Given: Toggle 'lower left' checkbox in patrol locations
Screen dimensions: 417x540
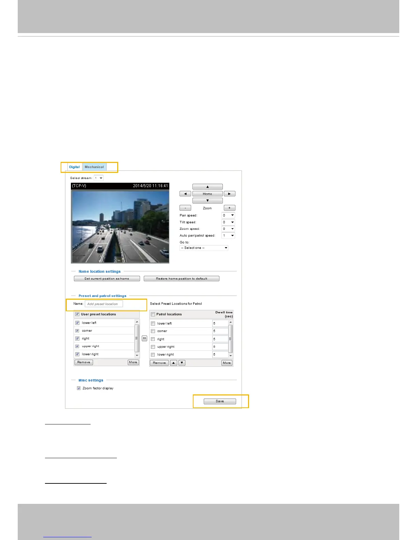Looking at the screenshot, I should [x=153, y=324].
